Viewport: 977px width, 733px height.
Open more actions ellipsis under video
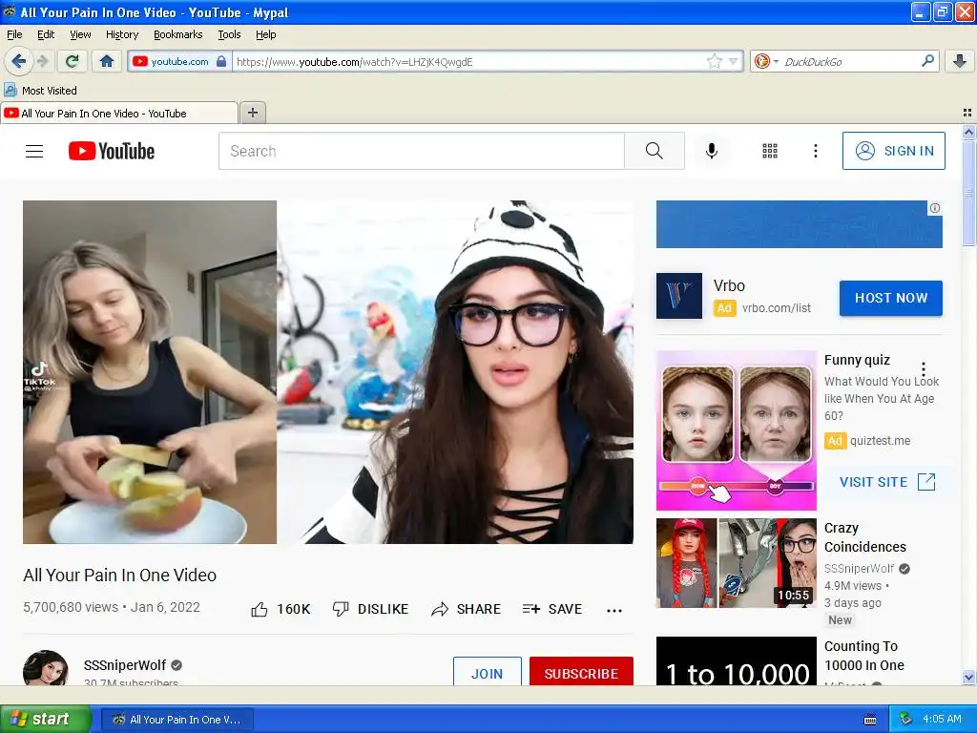(614, 610)
